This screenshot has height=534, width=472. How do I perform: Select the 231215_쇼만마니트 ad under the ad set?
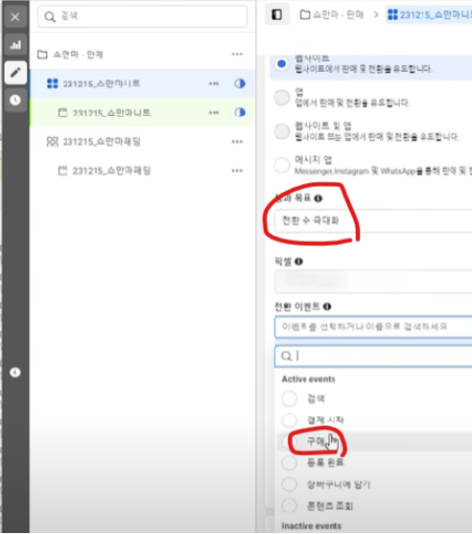tap(142, 112)
